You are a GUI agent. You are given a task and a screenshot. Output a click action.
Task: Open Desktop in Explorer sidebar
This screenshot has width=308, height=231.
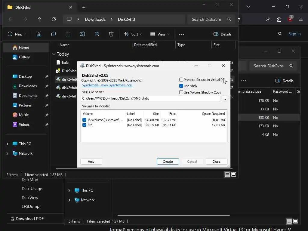pos(25,76)
